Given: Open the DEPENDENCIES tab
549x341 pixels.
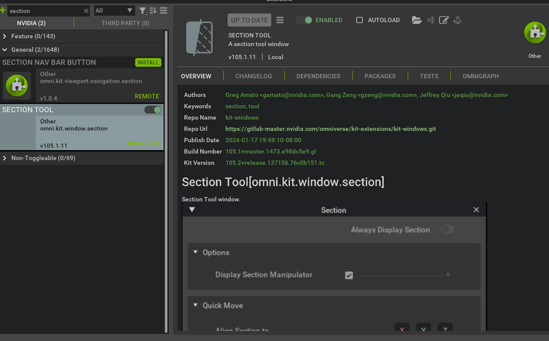Looking at the screenshot, I should [x=318, y=76].
